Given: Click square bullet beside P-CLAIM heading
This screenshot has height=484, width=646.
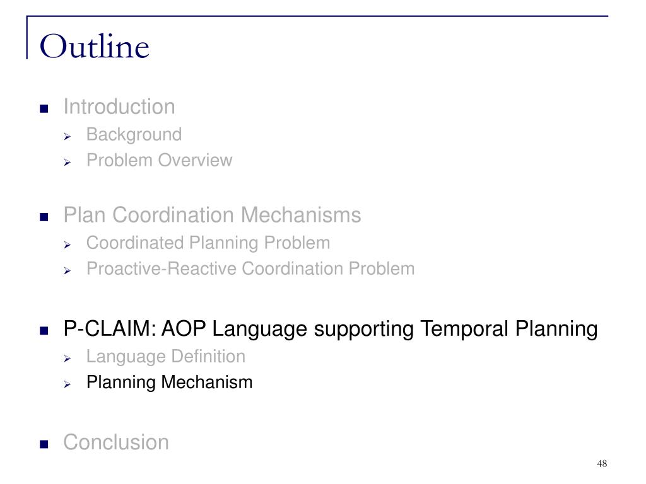Looking at the screenshot, I should (44, 330).
